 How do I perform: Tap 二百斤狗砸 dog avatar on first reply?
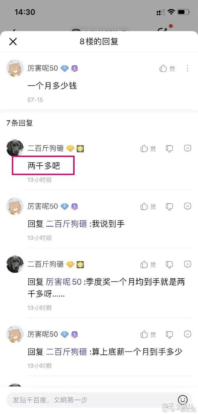[x=15, y=148]
